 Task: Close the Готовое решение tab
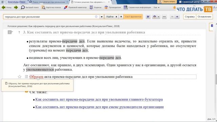tap(109, 2)
